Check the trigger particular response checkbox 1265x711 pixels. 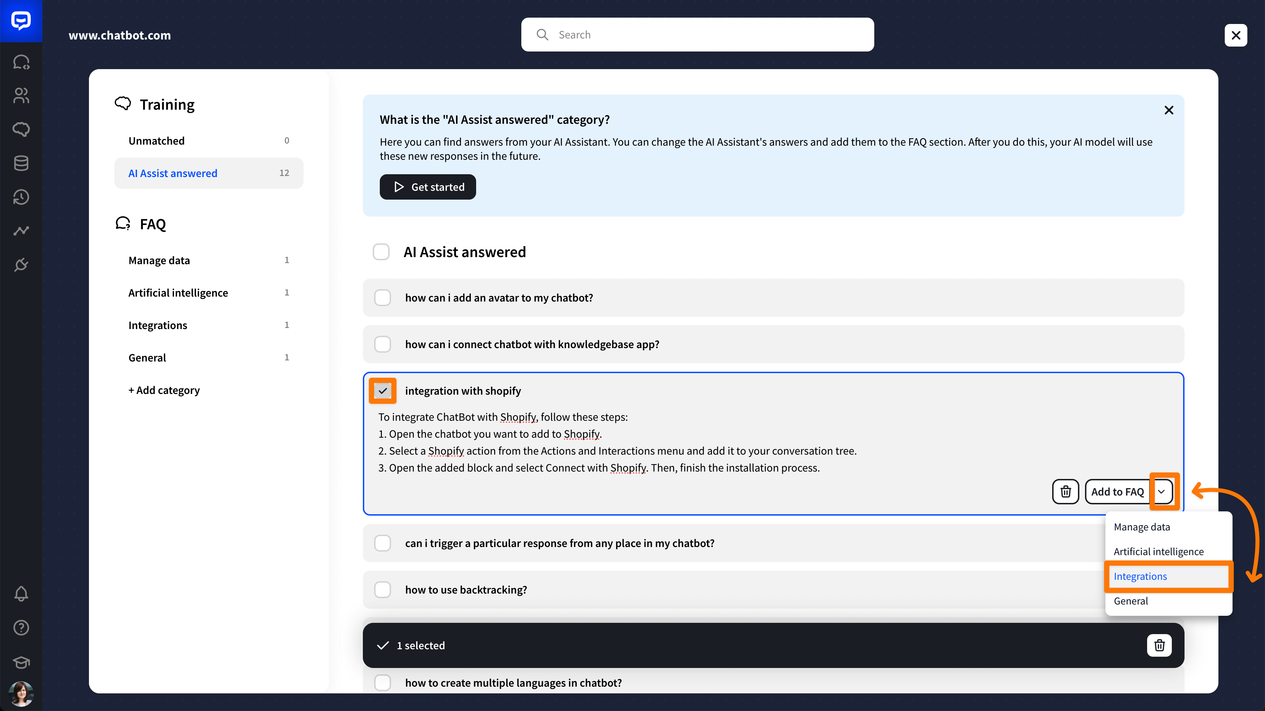coord(383,543)
